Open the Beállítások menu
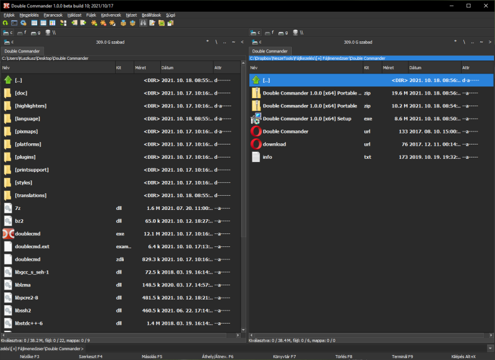495x360 pixels. pos(152,15)
